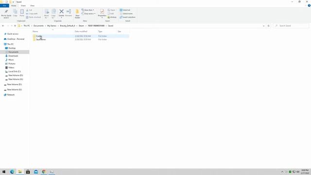This screenshot has width=311, height=175.
Task: Open Network in navigation pane
Action: tap(11, 95)
